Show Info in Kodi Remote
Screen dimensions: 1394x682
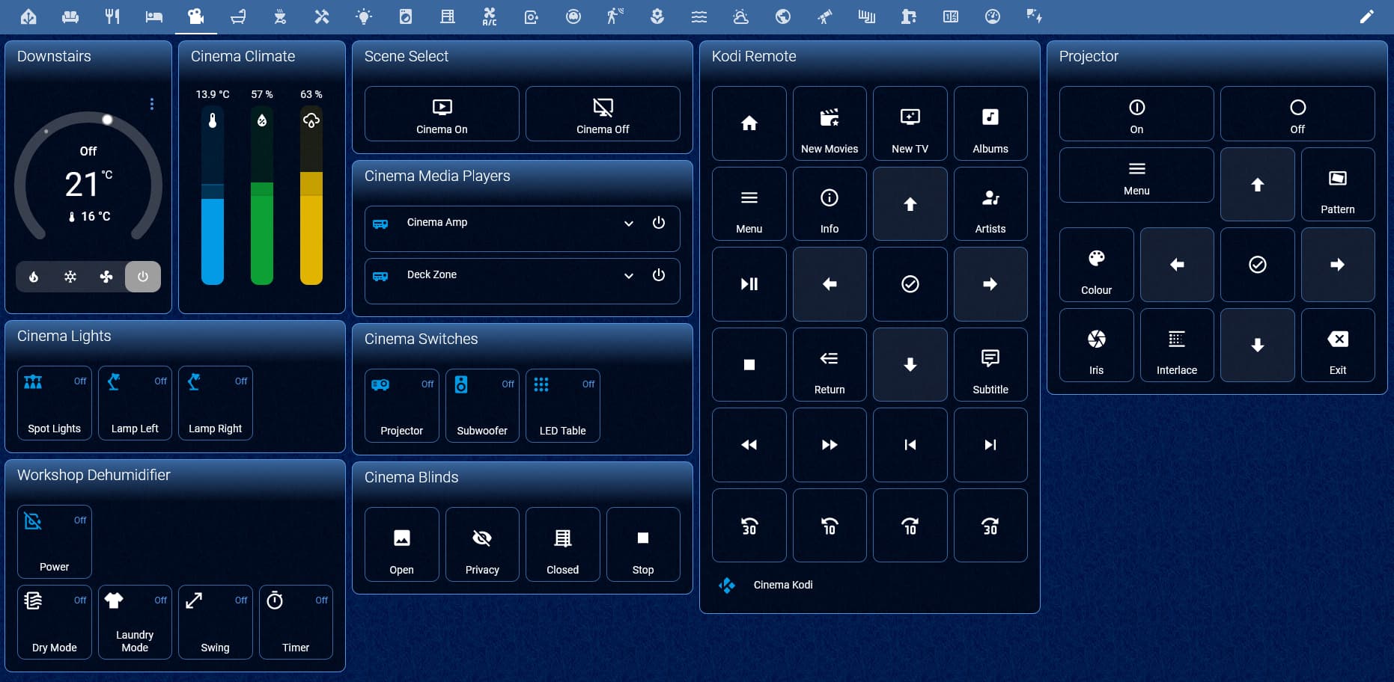830,203
